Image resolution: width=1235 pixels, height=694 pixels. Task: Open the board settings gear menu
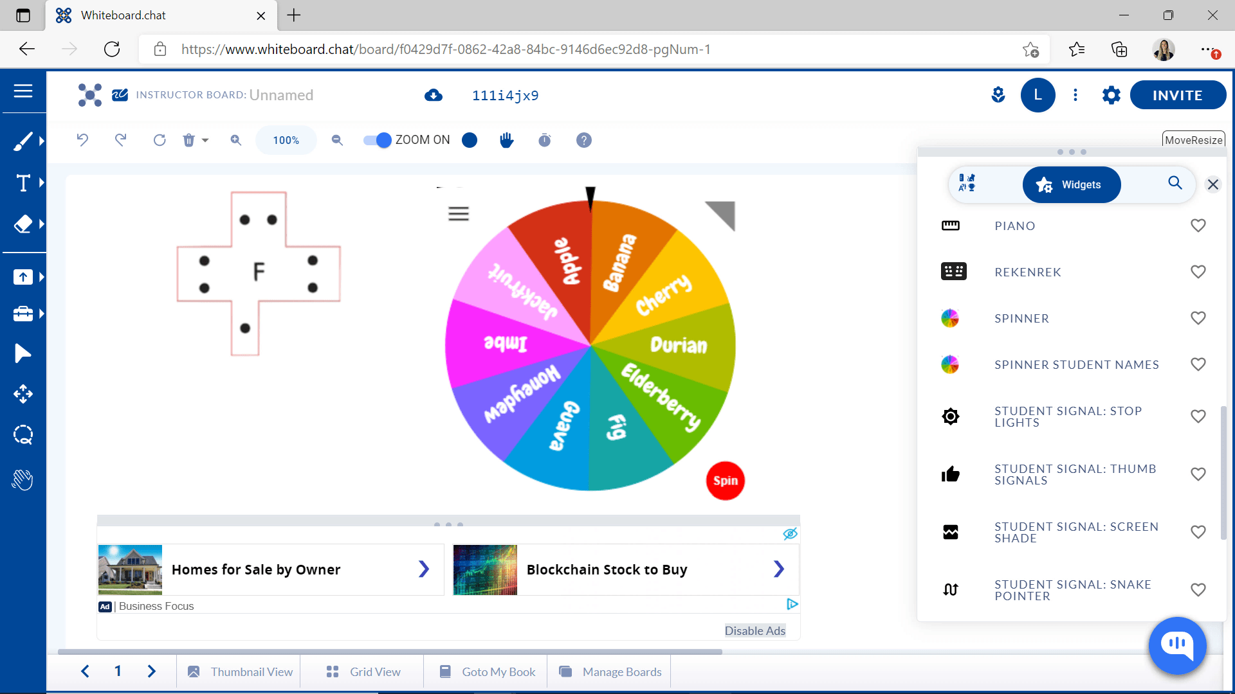[1111, 95]
